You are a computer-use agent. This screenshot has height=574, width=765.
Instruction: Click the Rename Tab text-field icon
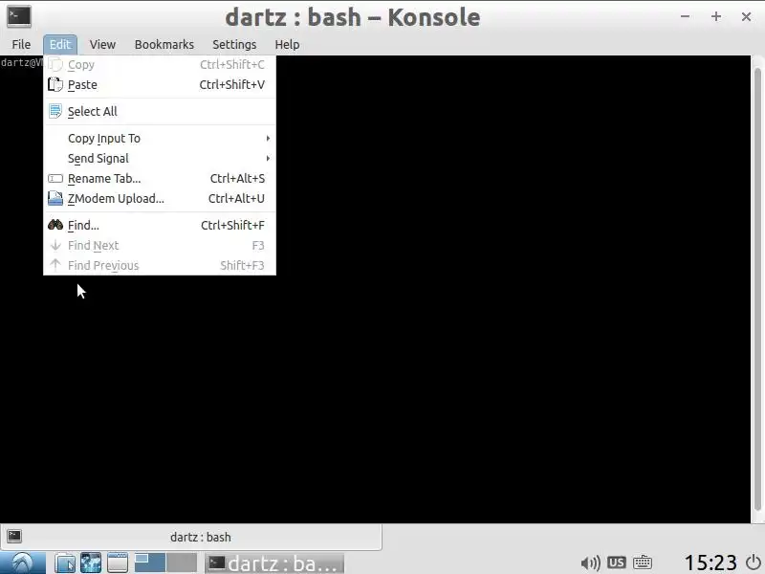point(55,179)
